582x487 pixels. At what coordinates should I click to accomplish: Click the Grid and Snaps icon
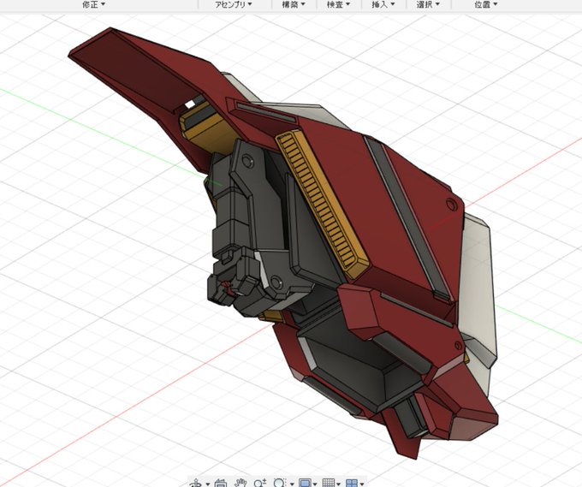(x=328, y=484)
